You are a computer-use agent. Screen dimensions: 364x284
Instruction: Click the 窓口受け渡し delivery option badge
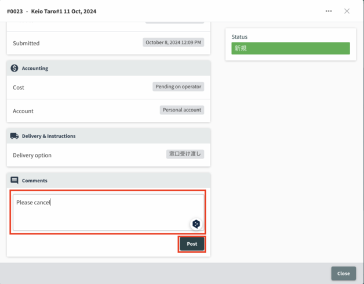[185, 154]
